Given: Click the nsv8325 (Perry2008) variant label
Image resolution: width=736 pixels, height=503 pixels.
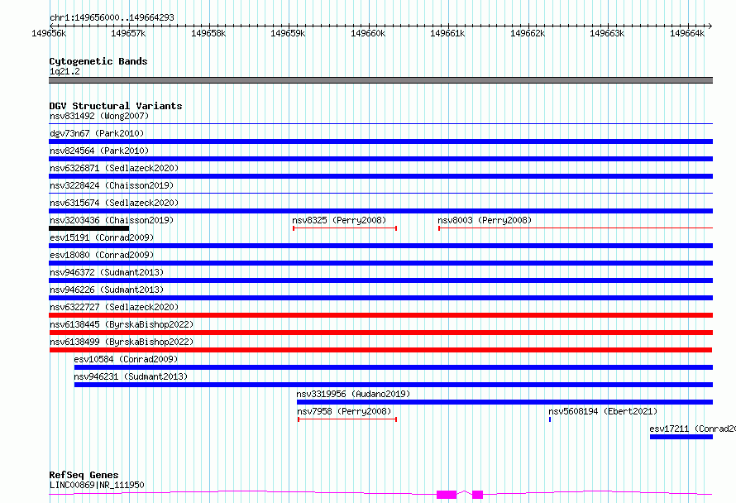Looking at the screenshot, I should pos(339,220).
